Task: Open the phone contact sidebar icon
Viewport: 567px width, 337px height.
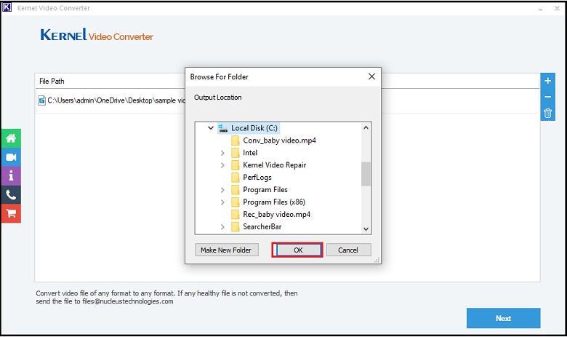Action: (11, 195)
